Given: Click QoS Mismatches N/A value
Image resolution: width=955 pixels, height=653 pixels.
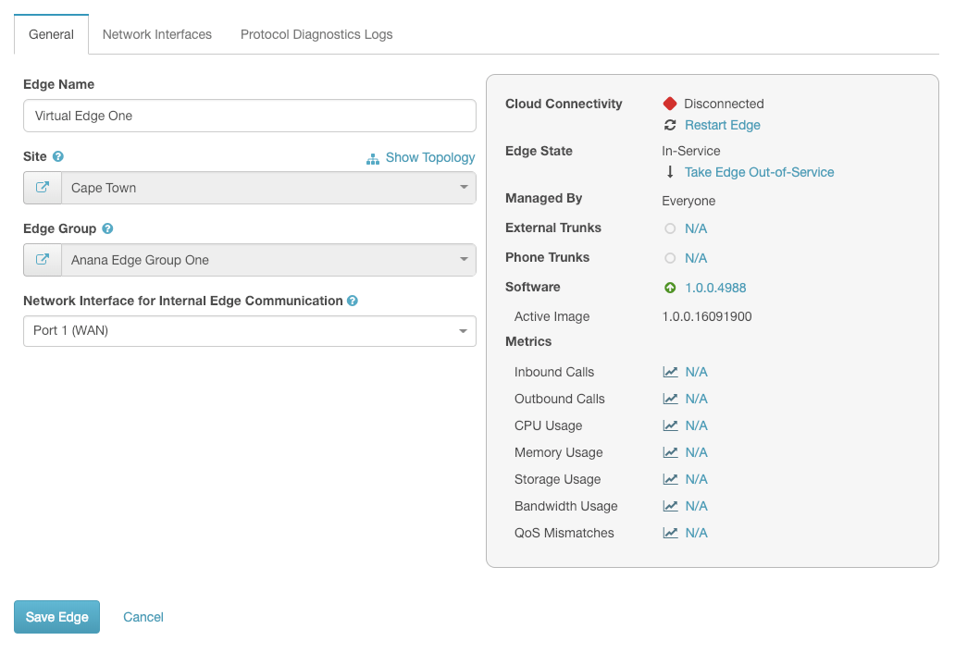Looking at the screenshot, I should 696,533.
